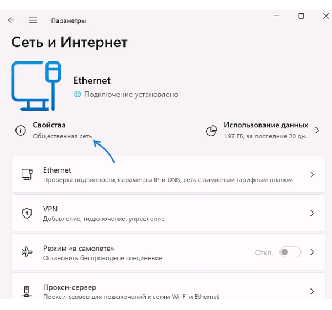Viewport: 332px width, 310px height.
Task: Go back with the arrow icon
Action: [x=11, y=20]
